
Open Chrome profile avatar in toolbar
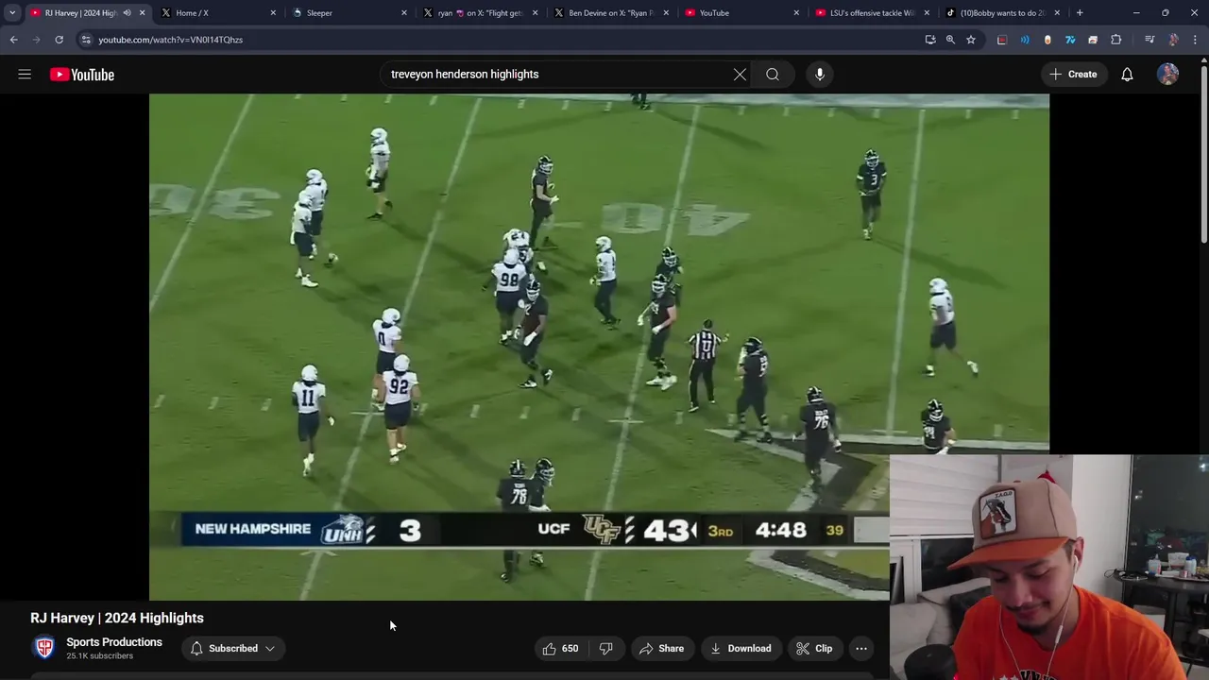[1173, 40]
